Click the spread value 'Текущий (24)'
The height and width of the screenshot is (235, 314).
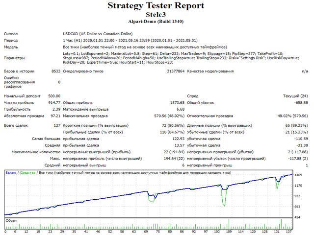click(295, 96)
